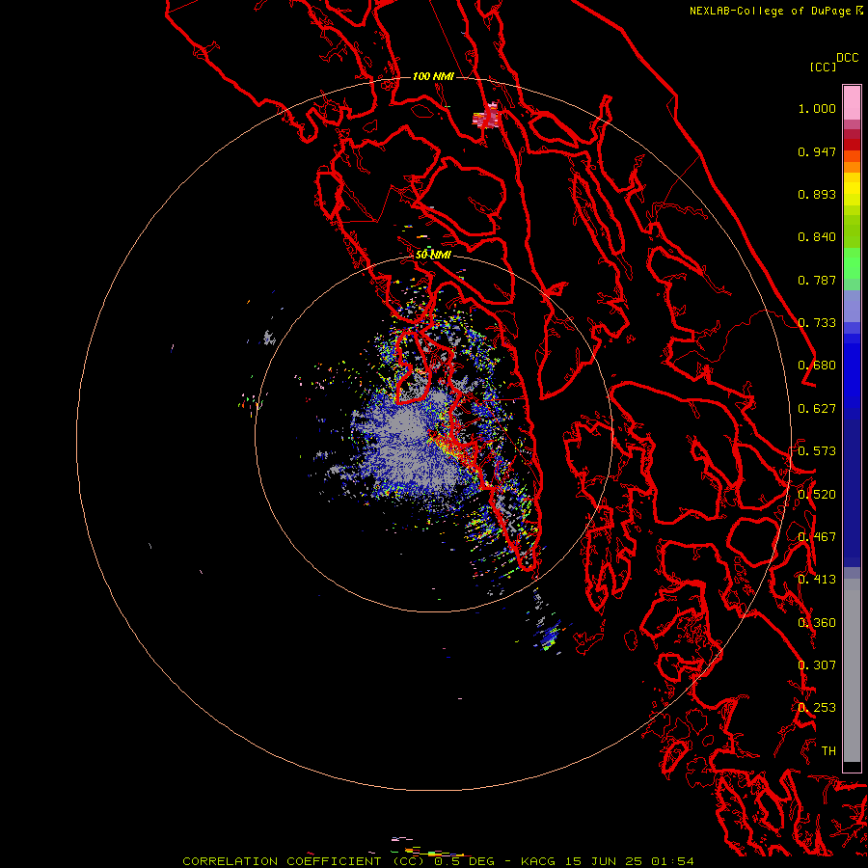Click the 0.840 scale value
This screenshot has width=868, height=868.
[817, 237]
